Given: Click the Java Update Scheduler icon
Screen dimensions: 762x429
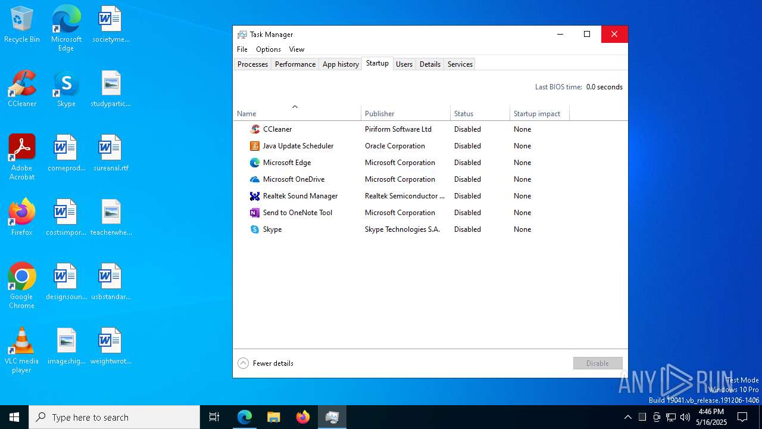Looking at the screenshot, I should (x=255, y=146).
